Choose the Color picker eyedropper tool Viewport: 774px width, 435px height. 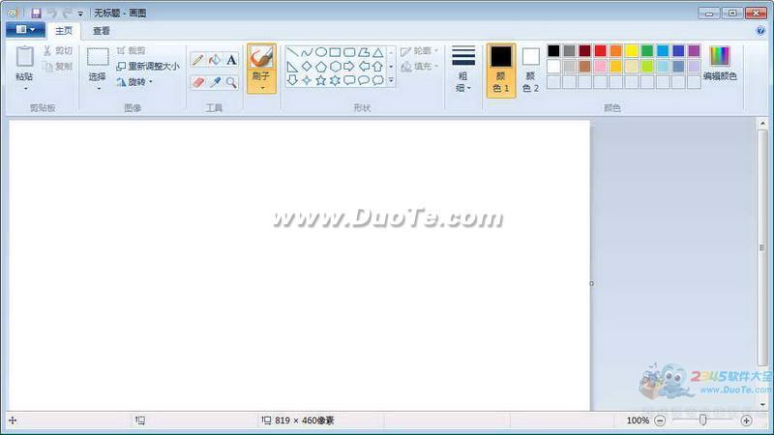click(215, 83)
